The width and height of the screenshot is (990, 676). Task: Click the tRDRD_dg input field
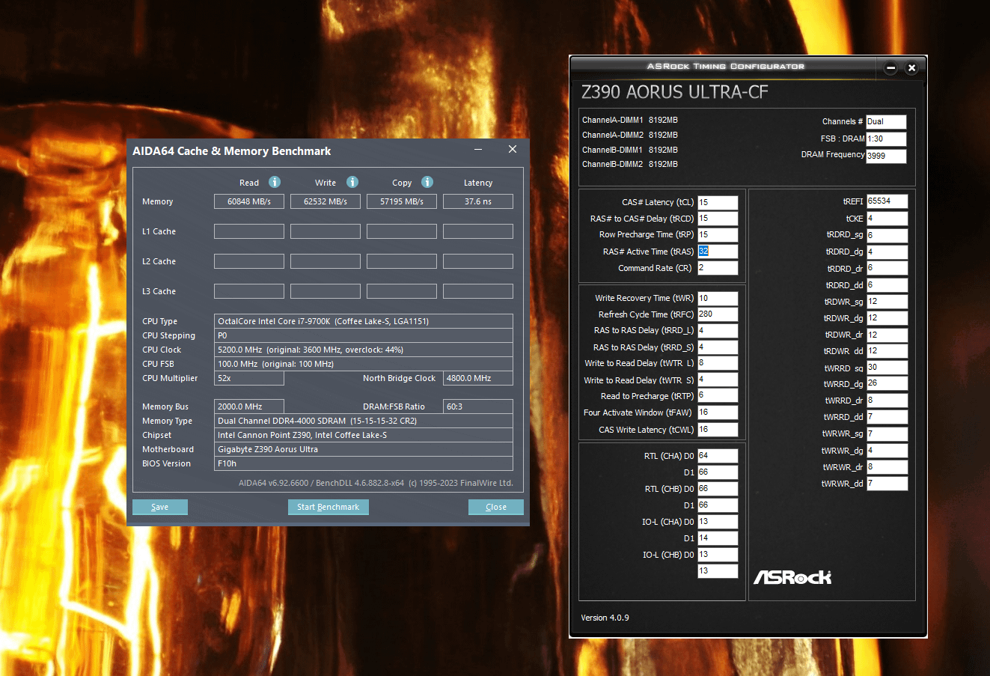(x=887, y=252)
